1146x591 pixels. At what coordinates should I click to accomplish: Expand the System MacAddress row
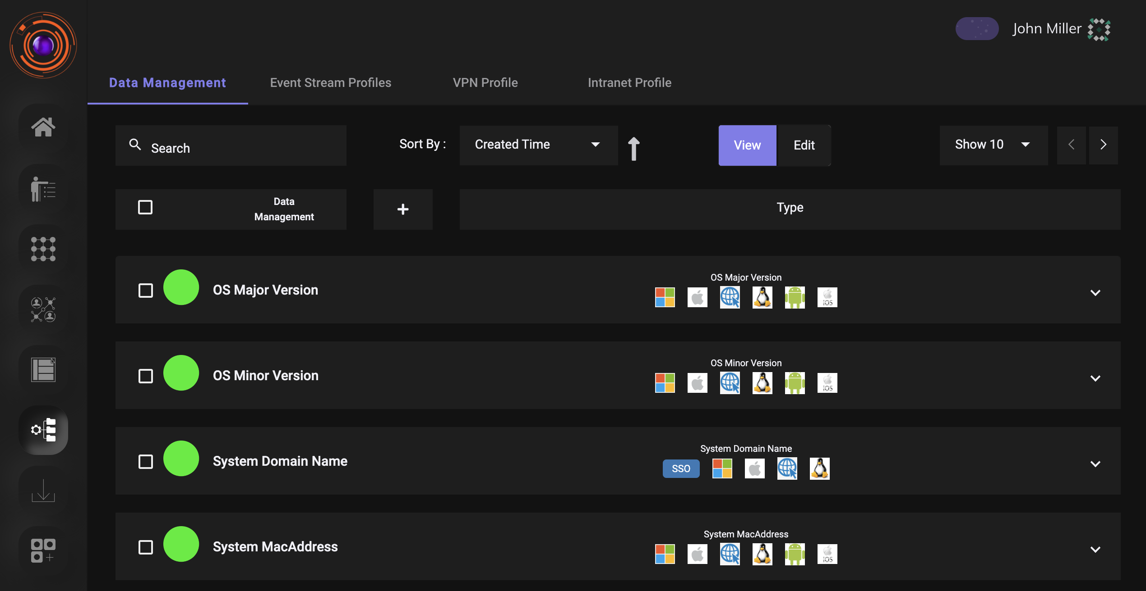point(1095,550)
